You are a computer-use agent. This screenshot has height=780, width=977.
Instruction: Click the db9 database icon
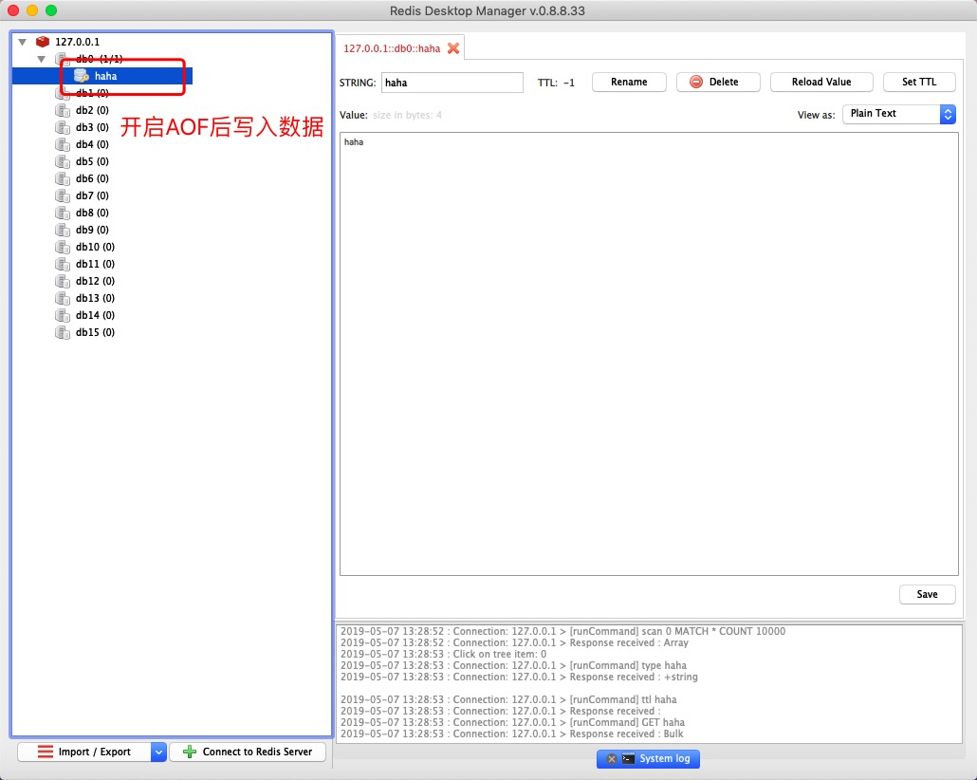pyautogui.click(x=63, y=230)
